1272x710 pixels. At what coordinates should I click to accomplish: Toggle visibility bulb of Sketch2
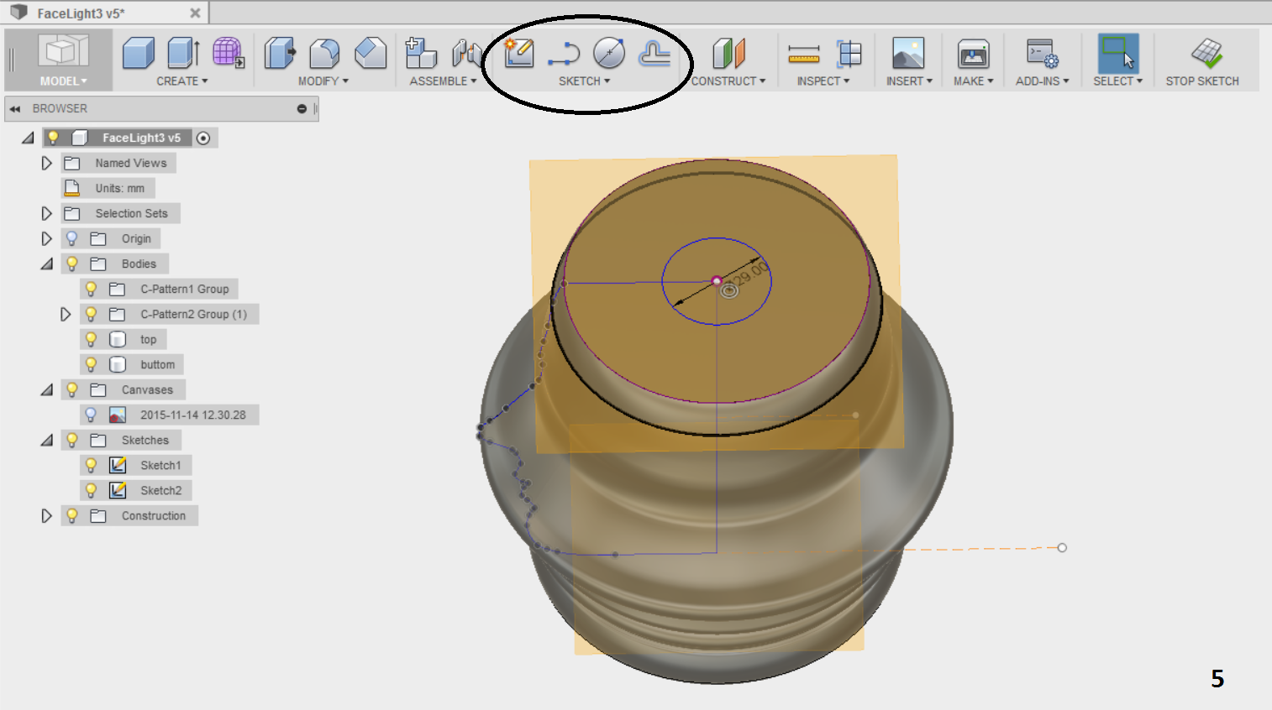pyautogui.click(x=91, y=490)
